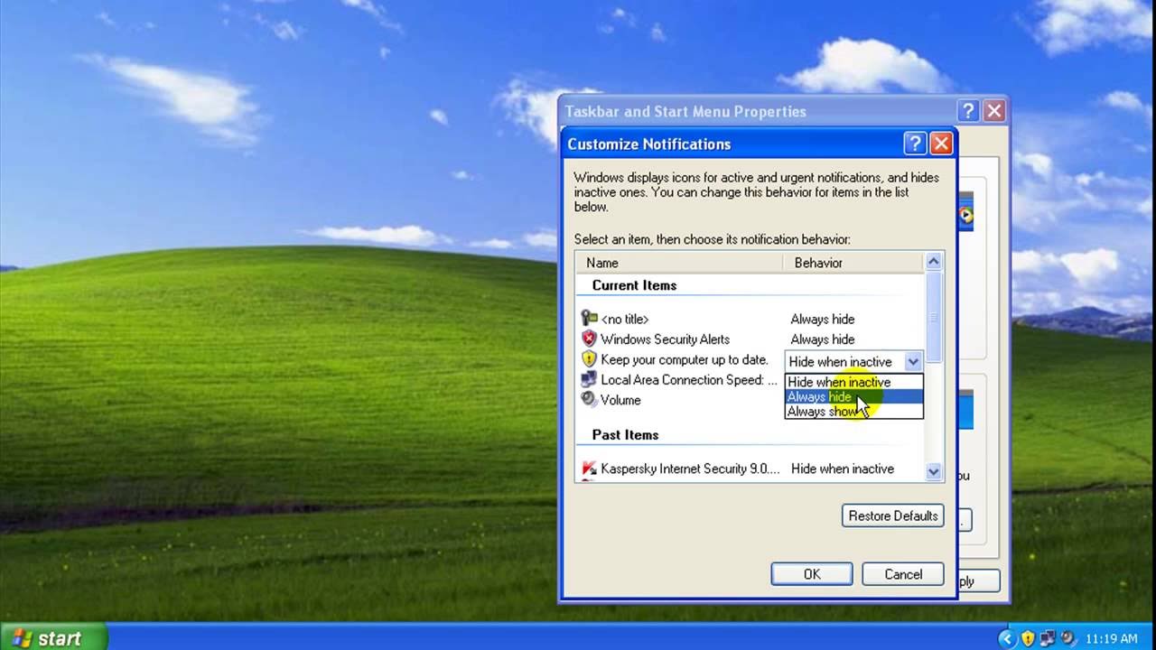Click the list's scroll down arrow
Viewport: 1156px width, 650px height.
click(933, 471)
